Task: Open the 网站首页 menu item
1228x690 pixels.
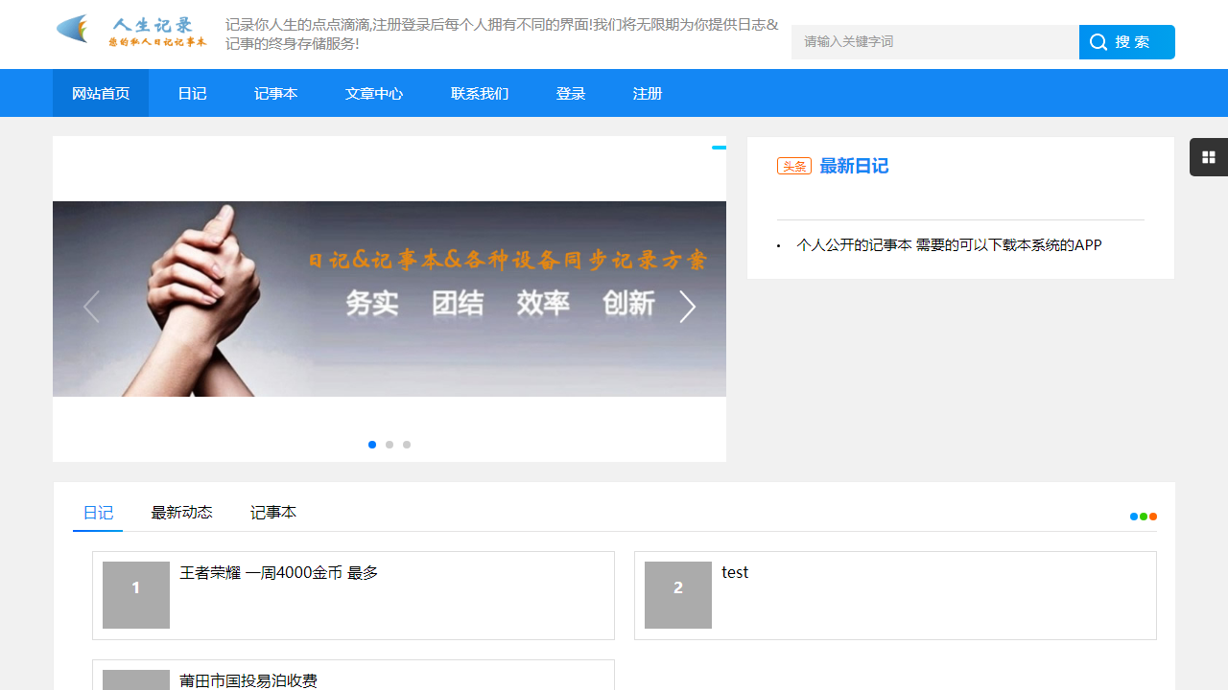Action: point(101,93)
